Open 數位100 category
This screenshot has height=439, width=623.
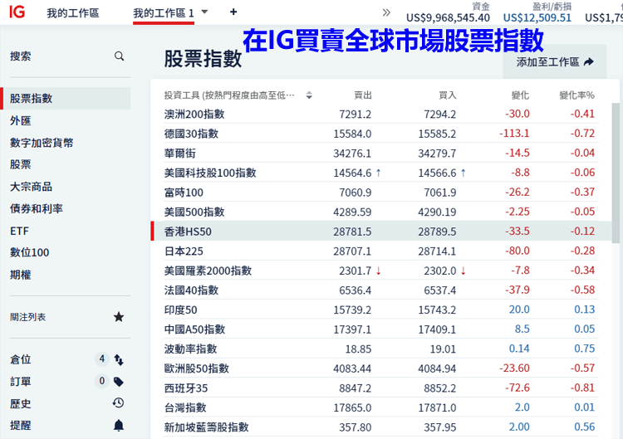click(30, 252)
